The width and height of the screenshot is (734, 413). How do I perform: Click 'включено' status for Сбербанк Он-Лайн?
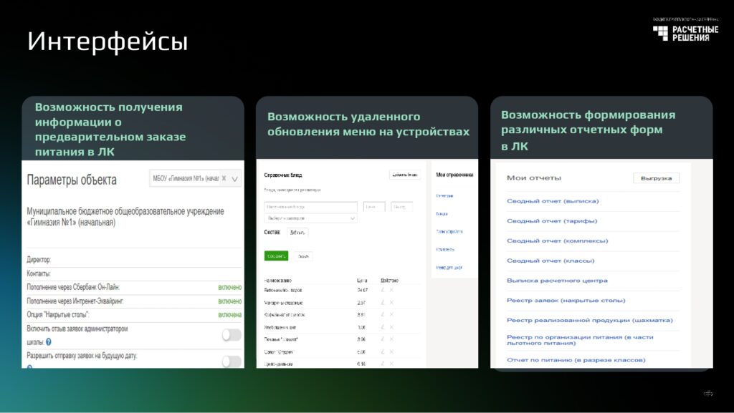[230, 287]
